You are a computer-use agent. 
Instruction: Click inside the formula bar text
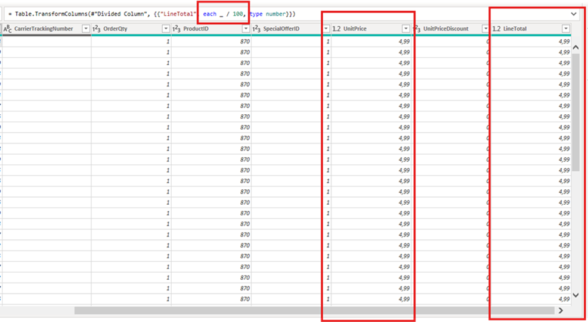click(x=152, y=14)
